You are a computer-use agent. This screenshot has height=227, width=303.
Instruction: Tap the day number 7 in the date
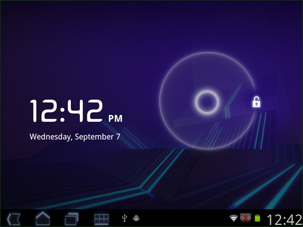click(x=118, y=137)
